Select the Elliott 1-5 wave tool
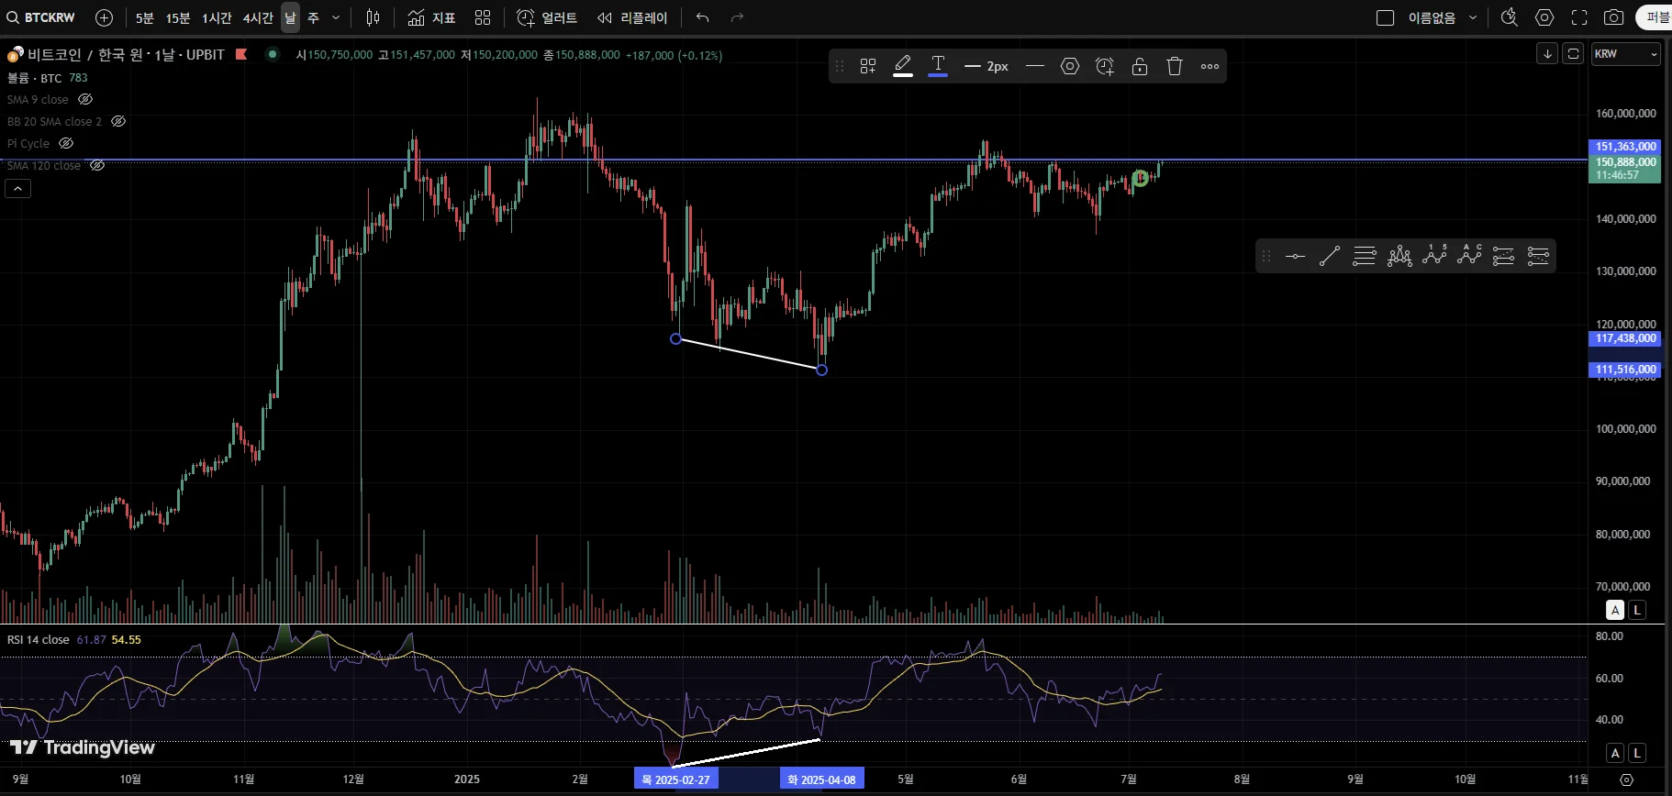Viewport: 1672px width, 796px height. tap(1434, 256)
